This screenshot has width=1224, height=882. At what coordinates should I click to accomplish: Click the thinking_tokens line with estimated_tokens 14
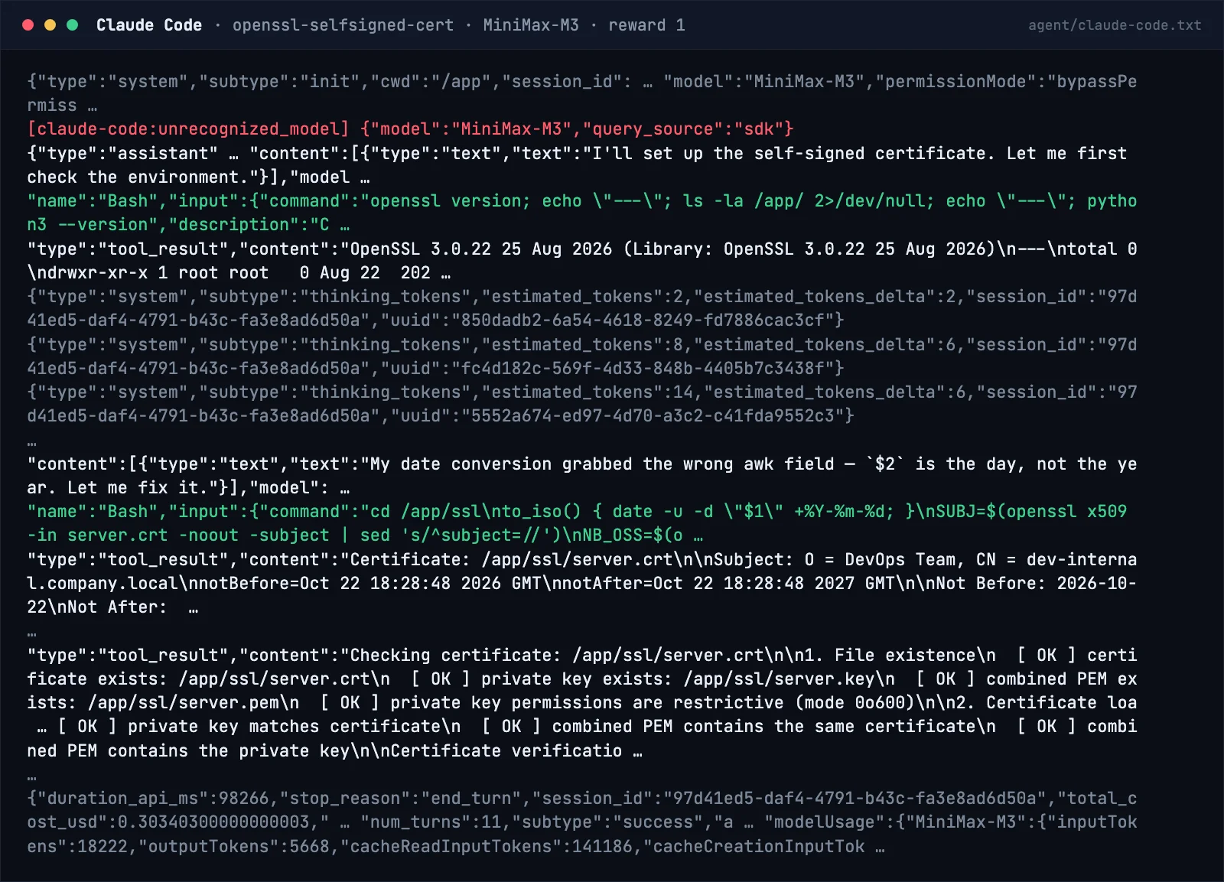click(x=581, y=404)
